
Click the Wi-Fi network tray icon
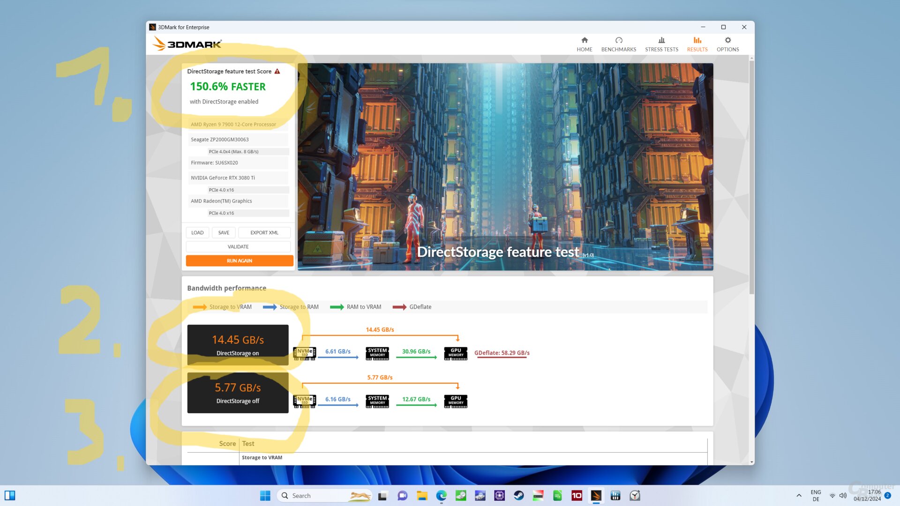(x=832, y=496)
